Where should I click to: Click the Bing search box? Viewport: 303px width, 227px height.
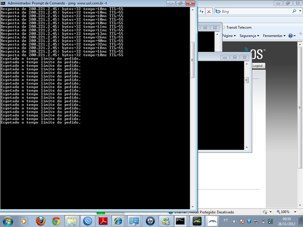tap(256, 11)
